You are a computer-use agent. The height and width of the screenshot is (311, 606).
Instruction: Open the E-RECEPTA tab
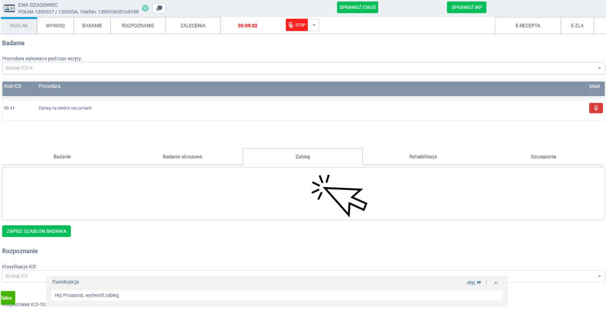(x=527, y=26)
